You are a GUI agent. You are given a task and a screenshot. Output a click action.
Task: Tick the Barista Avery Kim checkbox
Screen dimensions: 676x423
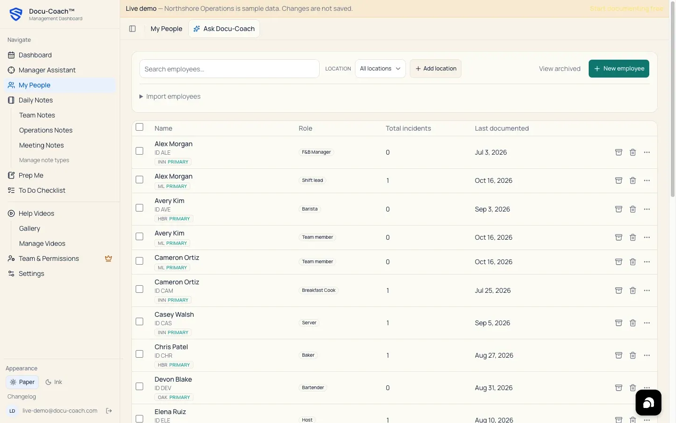pyautogui.click(x=139, y=208)
